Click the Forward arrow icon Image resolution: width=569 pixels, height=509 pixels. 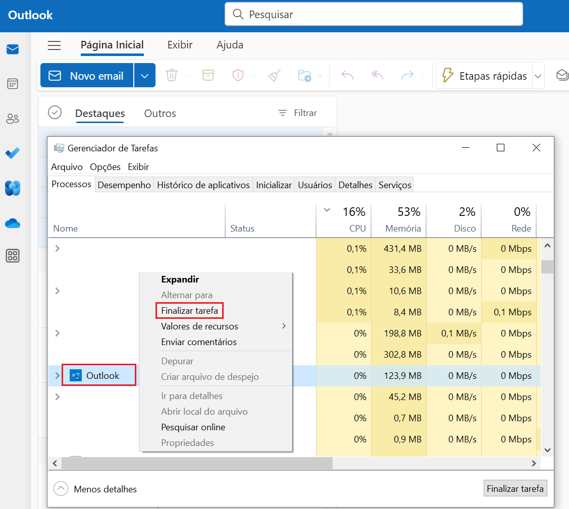pyautogui.click(x=407, y=75)
